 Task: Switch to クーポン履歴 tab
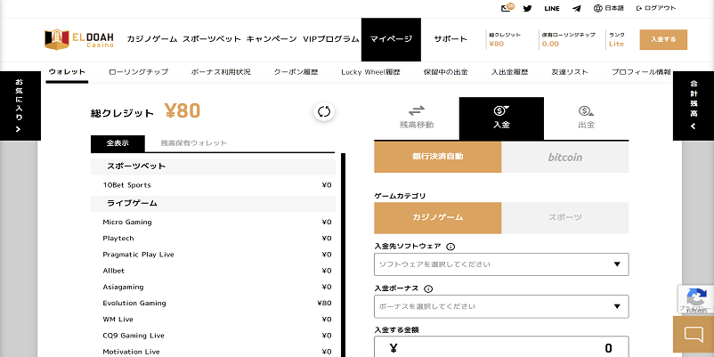[x=296, y=72]
